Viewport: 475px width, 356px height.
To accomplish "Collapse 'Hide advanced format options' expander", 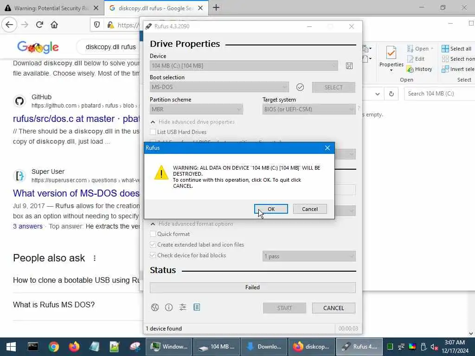I will coord(192,224).
